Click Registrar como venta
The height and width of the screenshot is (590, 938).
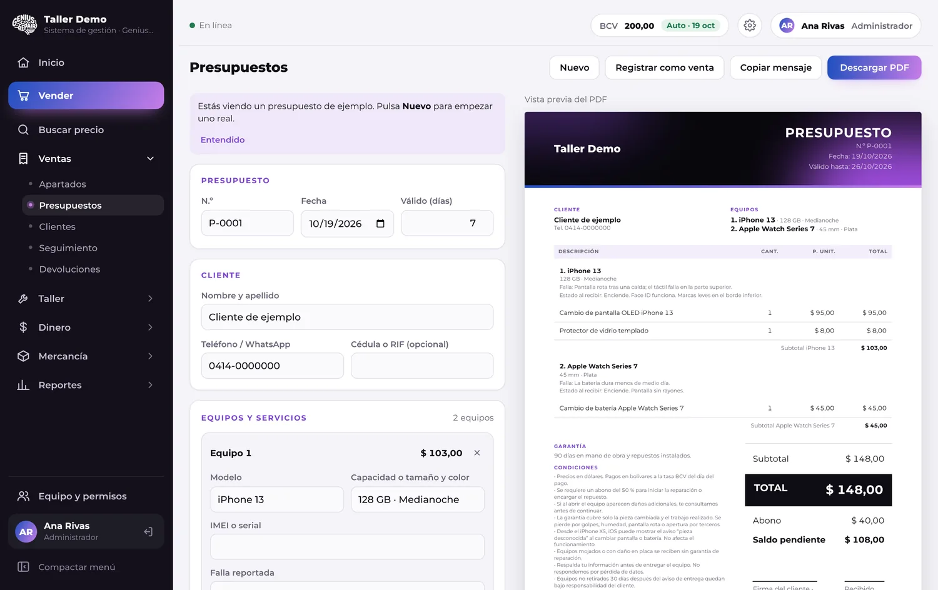665,67
